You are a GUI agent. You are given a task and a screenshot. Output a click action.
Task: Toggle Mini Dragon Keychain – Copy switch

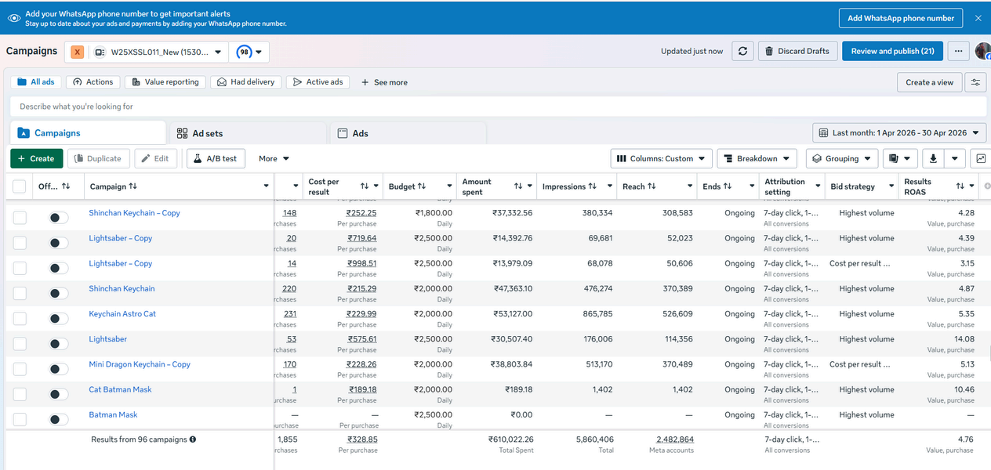59,369
